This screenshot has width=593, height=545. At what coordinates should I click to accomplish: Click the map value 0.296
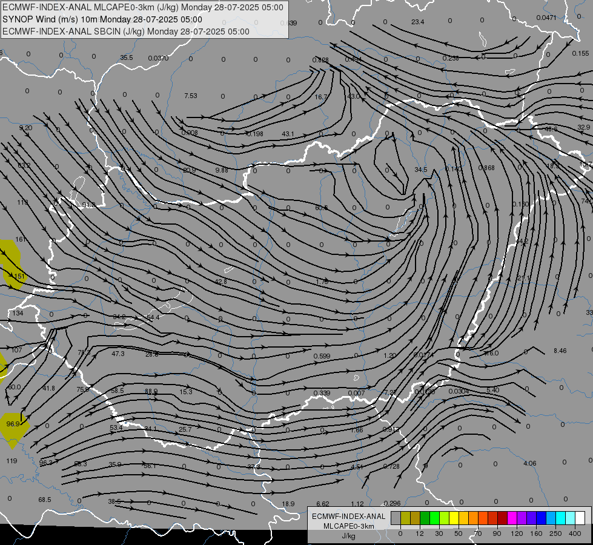pyautogui.click(x=392, y=503)
